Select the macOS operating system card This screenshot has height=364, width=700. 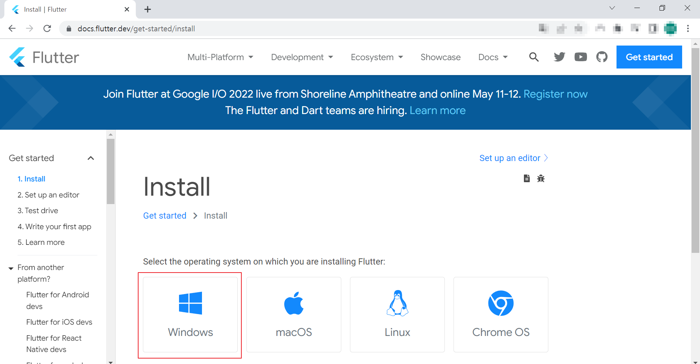[294, 314]
